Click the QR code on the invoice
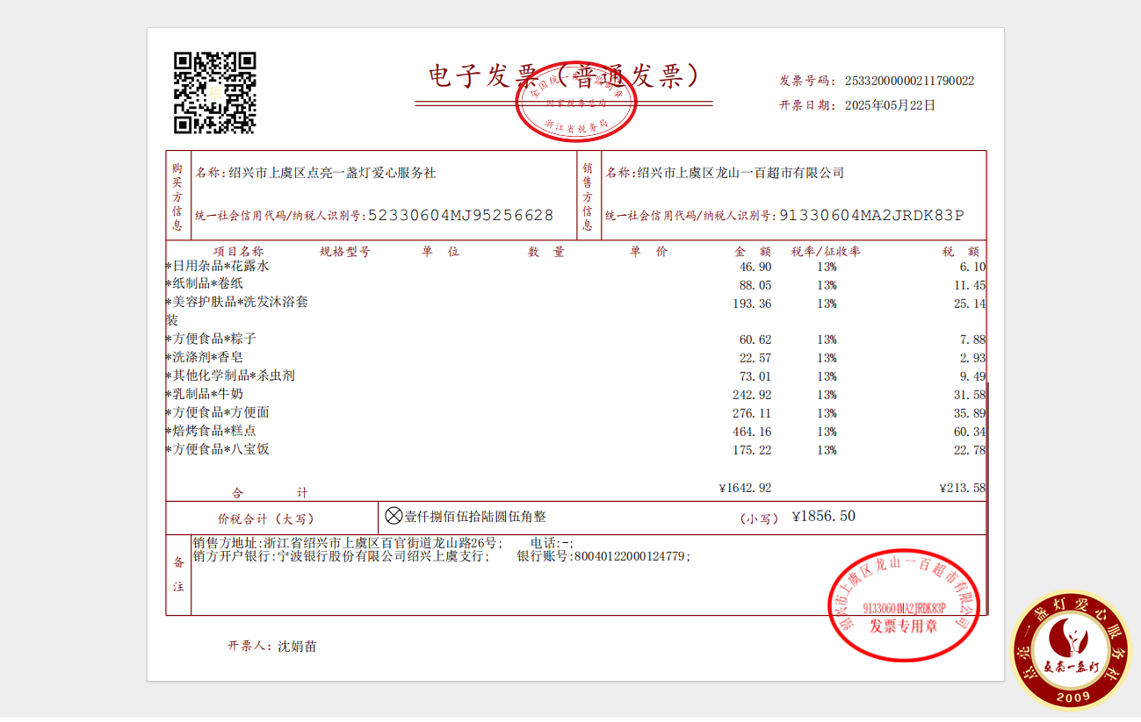The image size is (1141, 722). click(214, 92)
